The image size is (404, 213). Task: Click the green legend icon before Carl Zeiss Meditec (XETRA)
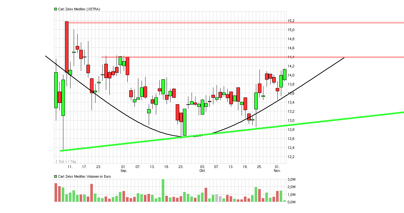tap(55, 9)
